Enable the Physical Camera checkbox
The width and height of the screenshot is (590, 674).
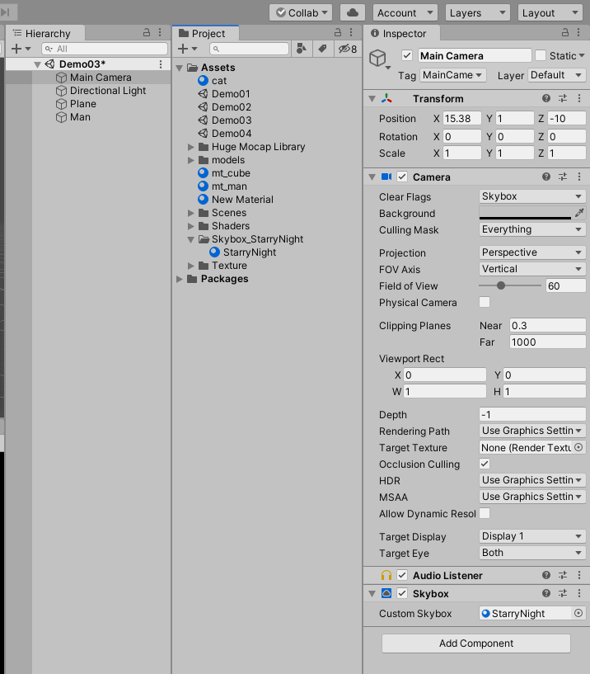[x=485, y=302]
